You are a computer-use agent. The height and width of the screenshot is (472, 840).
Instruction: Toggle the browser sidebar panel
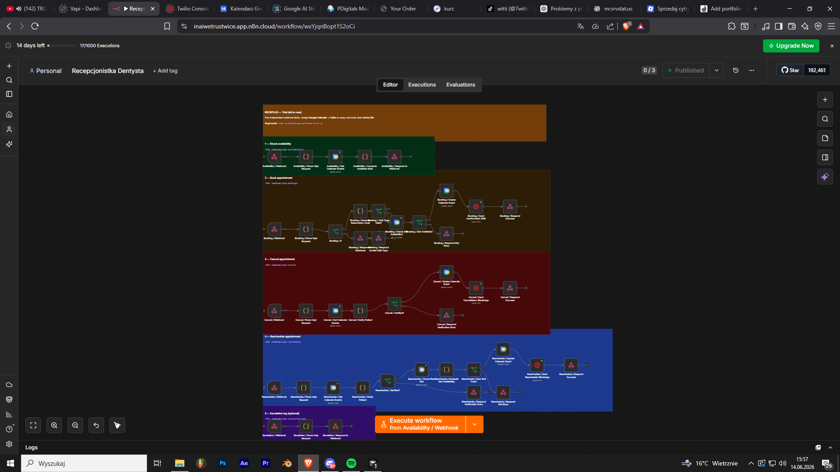pyautogui.click(x=779, y=26)
